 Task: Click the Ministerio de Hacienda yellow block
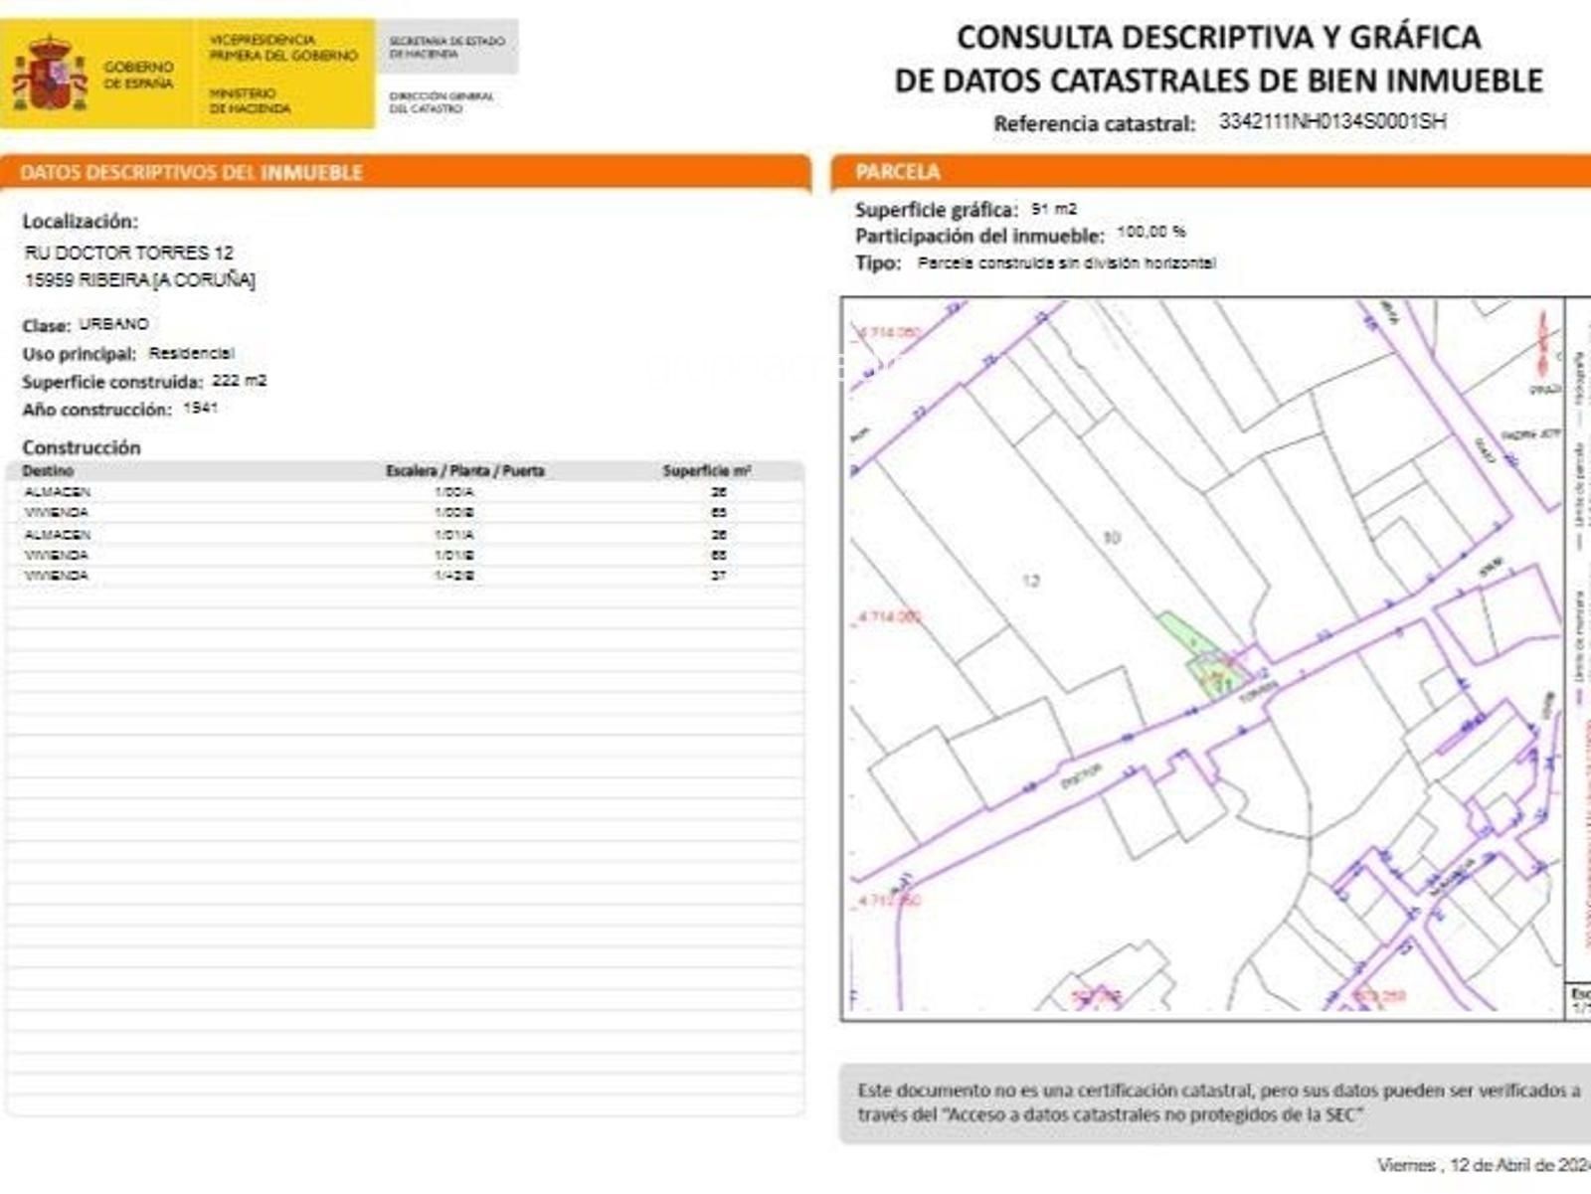283,75
